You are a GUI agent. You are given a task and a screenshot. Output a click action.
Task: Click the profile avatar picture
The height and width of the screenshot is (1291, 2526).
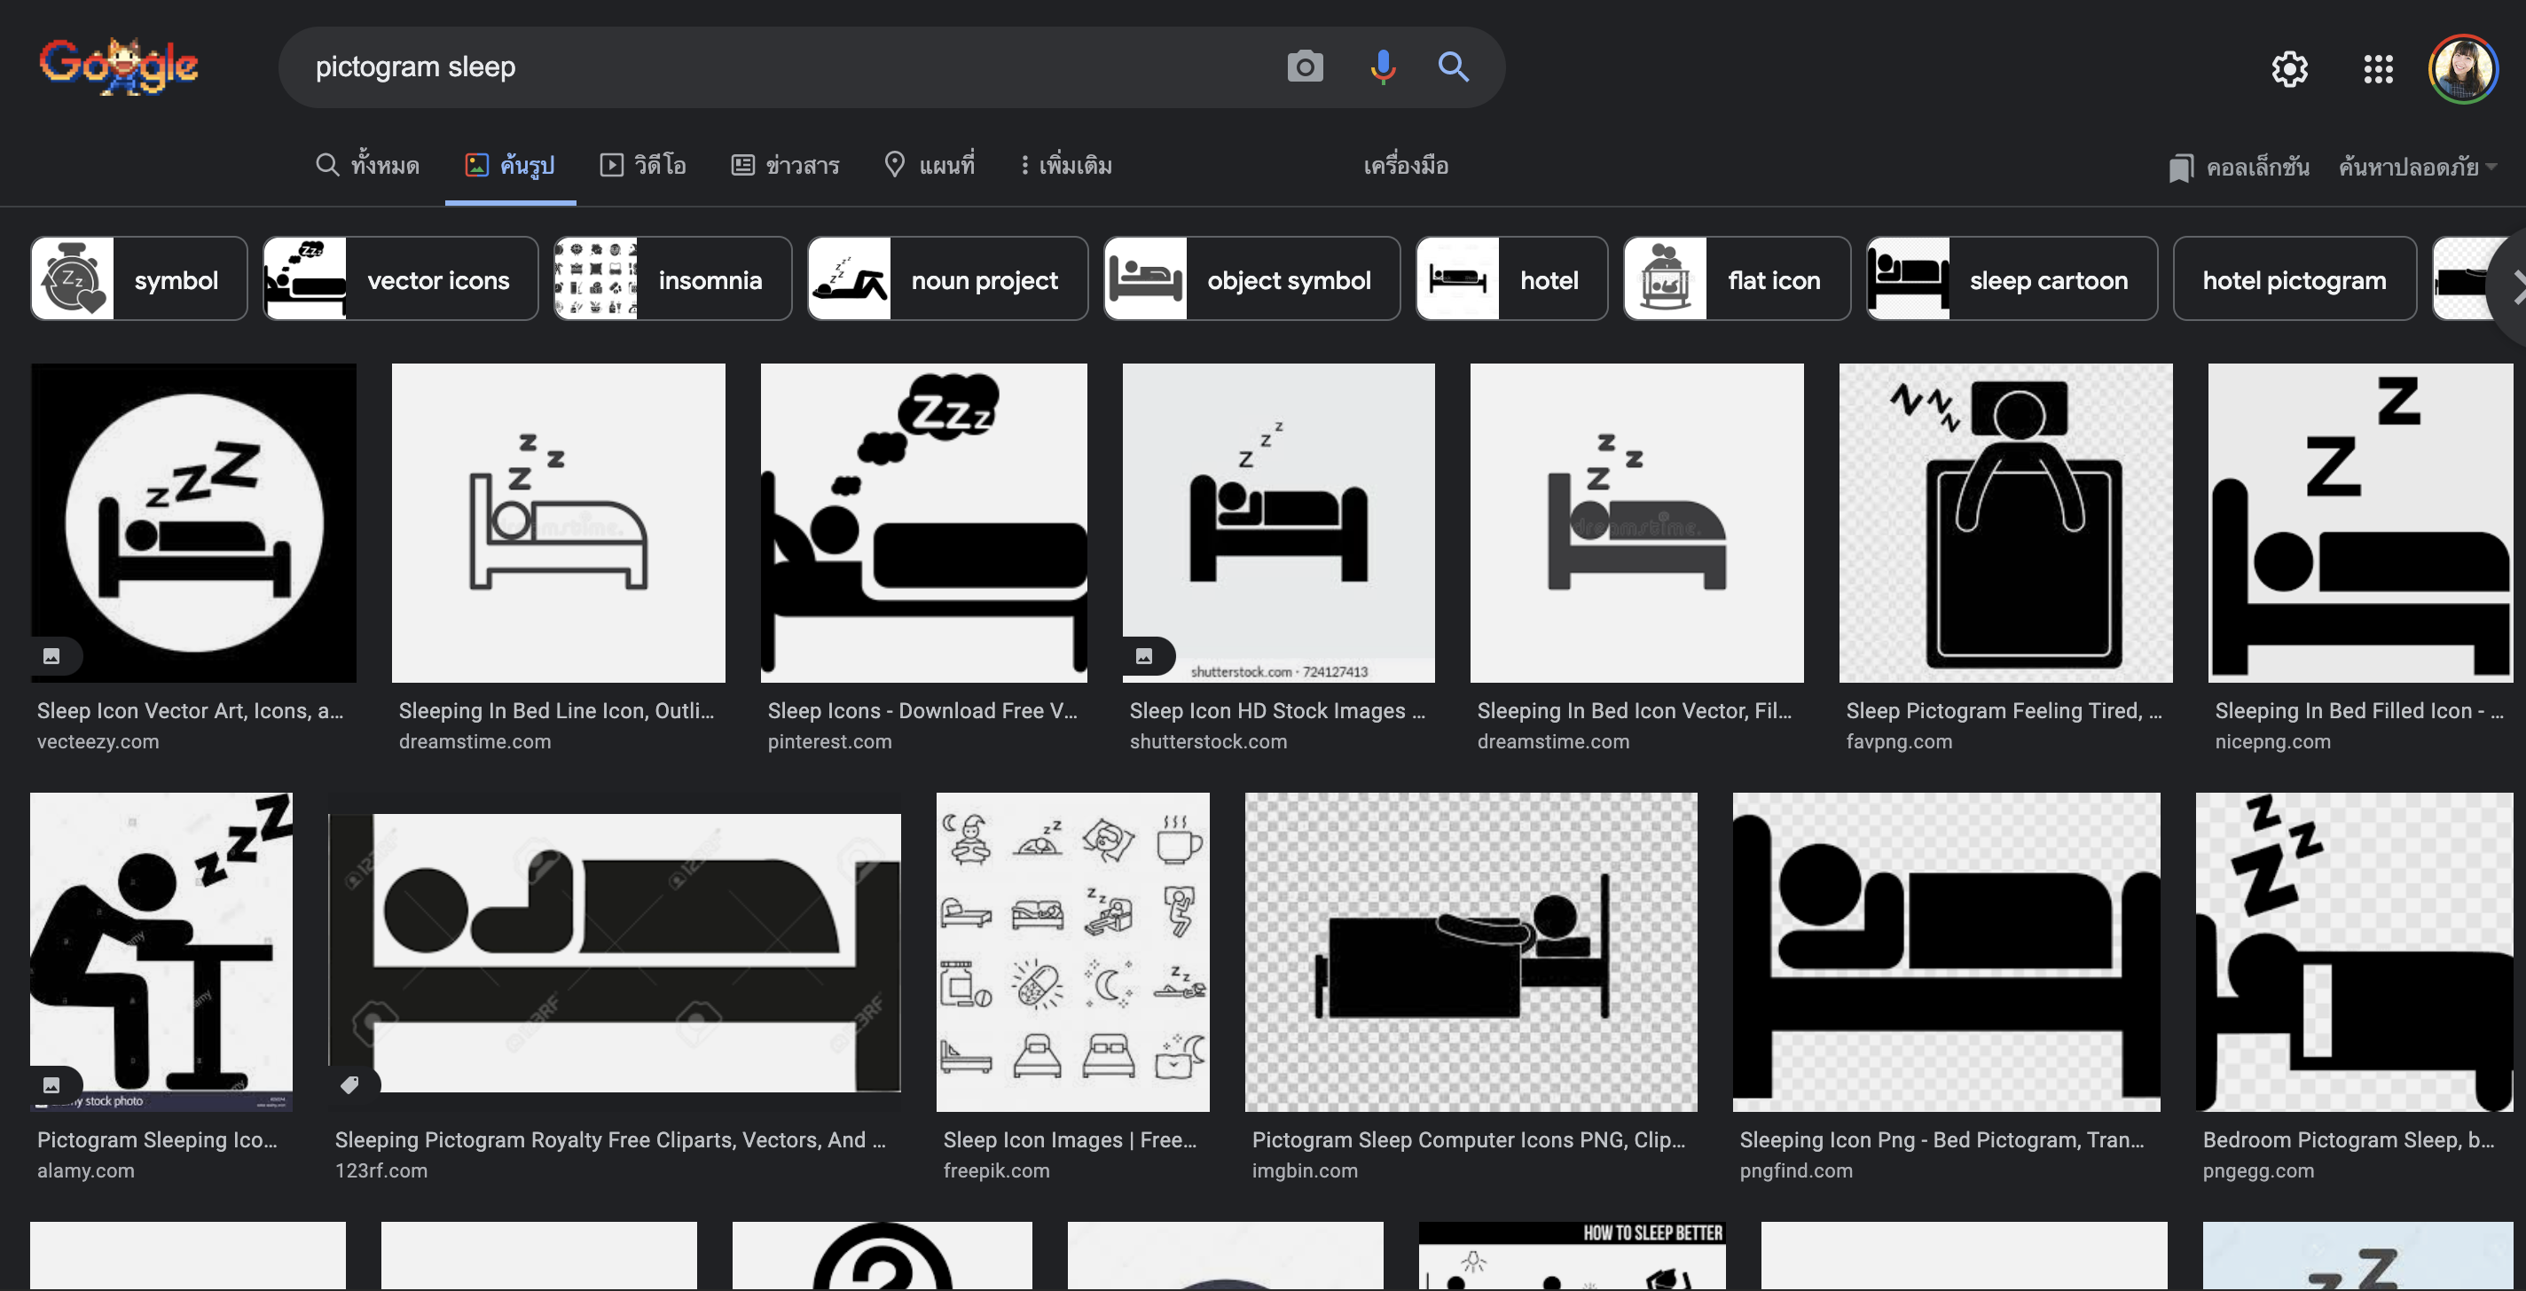click(x=2463, y=68)
